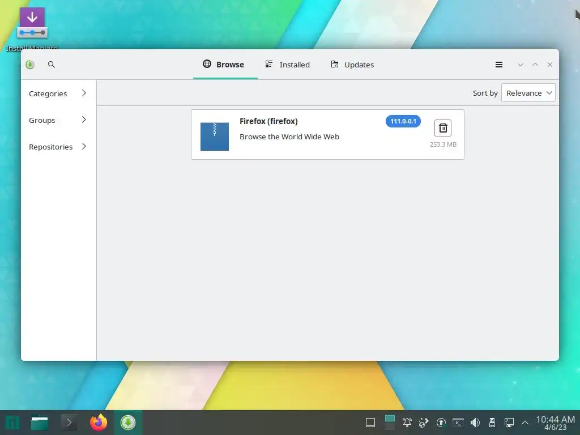The height and width of the screenshot is (435, 580).
Task: Click the Firefox package archive icon
Action: (x=215, y=137)
